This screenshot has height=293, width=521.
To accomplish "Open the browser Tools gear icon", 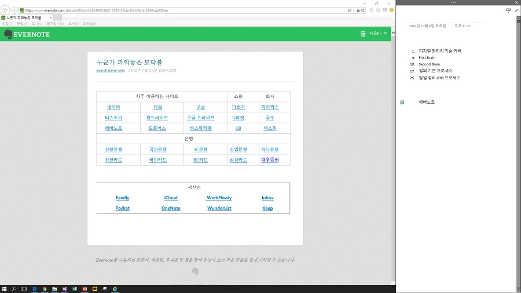I will pos(385,10).
